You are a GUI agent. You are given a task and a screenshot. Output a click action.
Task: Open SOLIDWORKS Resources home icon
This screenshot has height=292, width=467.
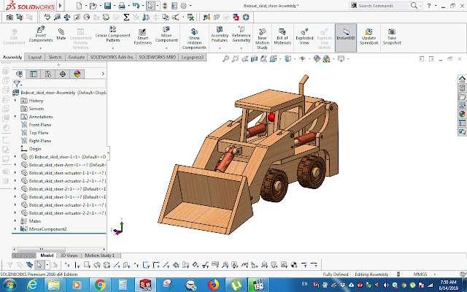tap(462, 79)
